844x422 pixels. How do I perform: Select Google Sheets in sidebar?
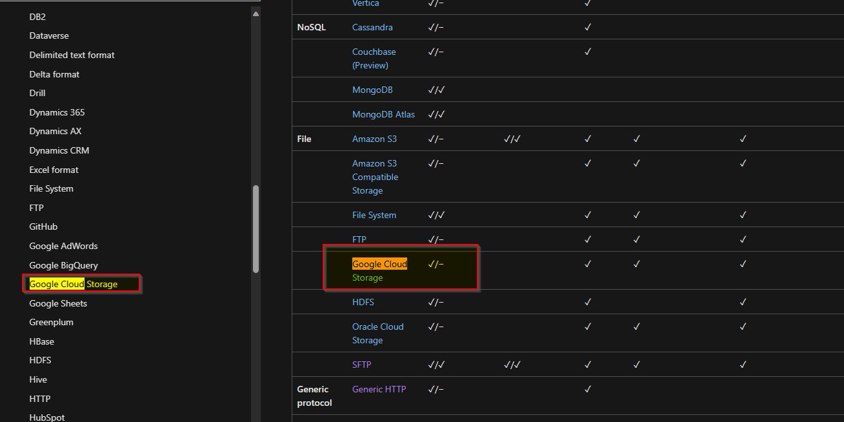pos(58,303)
